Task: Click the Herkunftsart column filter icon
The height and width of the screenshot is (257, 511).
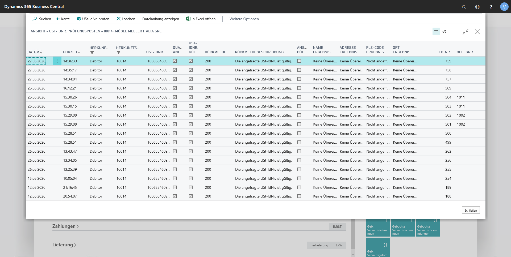Action: (92, 53)
